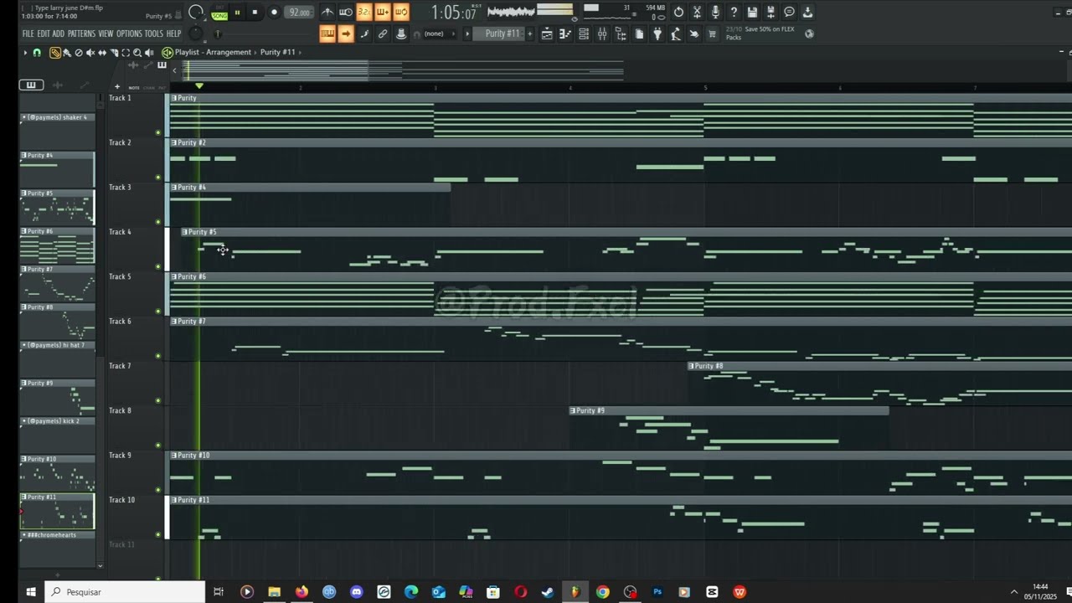Open the (none) snap selector dropdown
Screen dimensions: 1072x603
tap(439, 34)
